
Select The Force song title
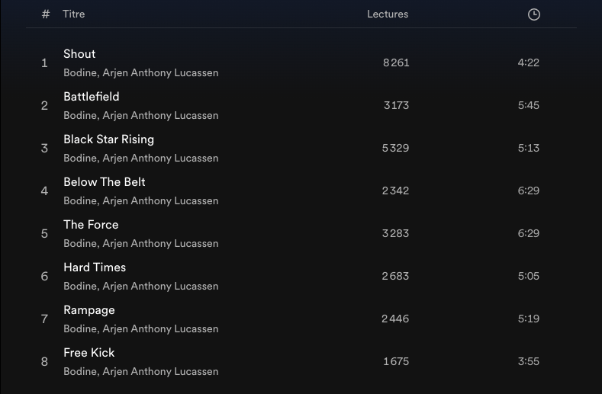(x=91, y=225)
